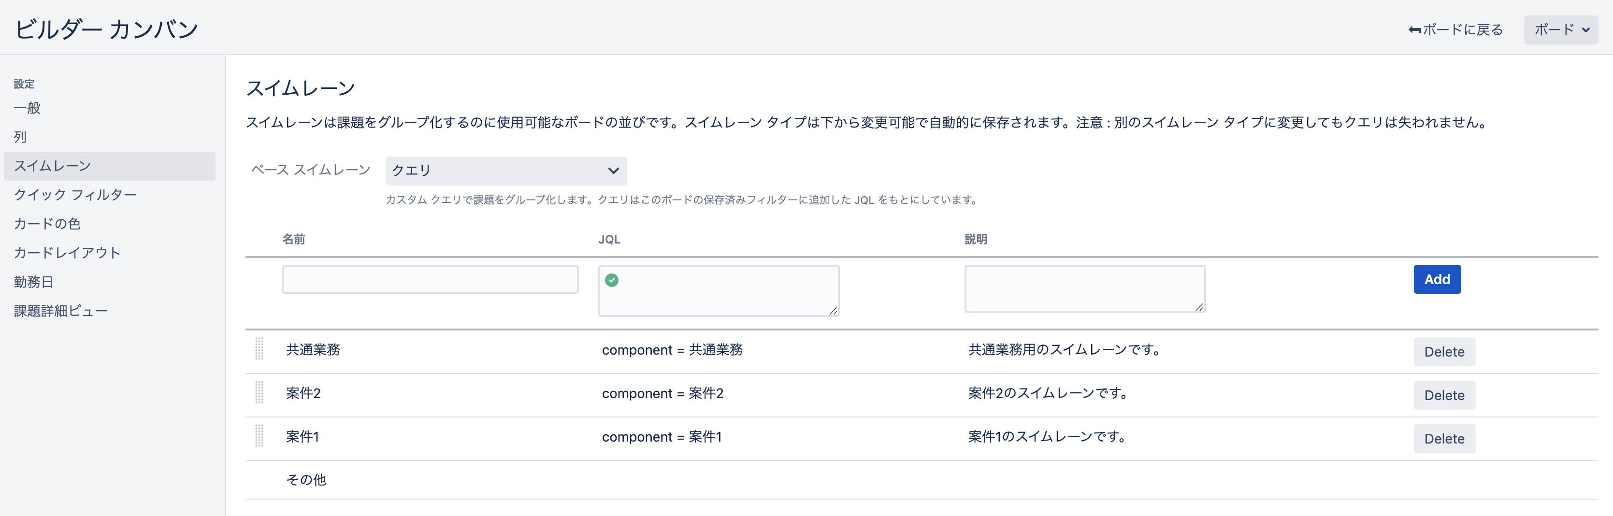Open 課題詳細ビュー settings

tap(61, 311)
